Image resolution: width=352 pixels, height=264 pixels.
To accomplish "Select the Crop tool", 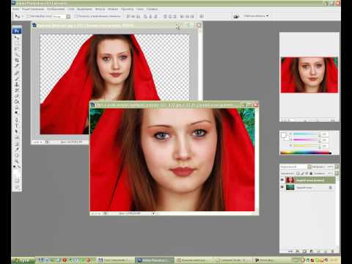I will click(x=17, y=60).
